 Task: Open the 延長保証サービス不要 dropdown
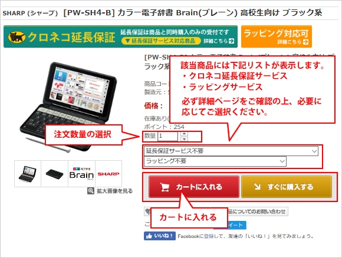231,151
